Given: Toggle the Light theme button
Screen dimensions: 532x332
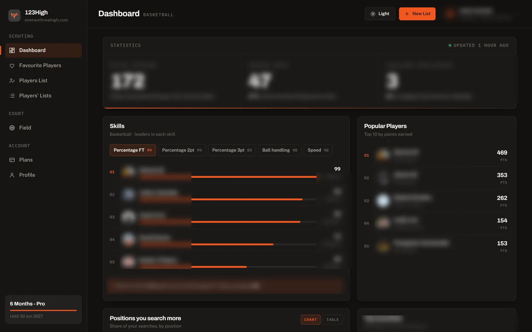Looking at the screenshot, I should pyautogui.click(x=380, y=14).
